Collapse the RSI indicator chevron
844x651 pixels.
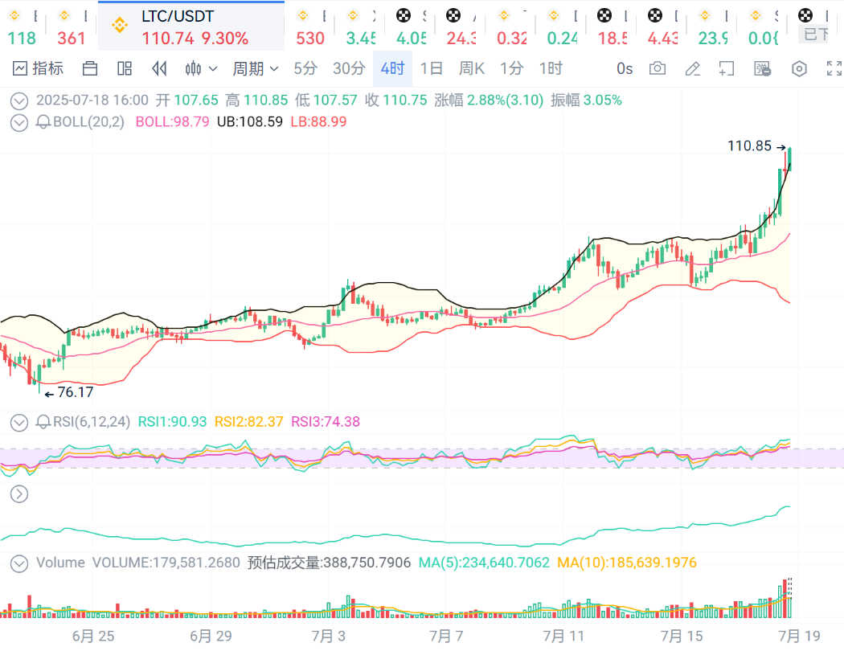tap(19, 422)
